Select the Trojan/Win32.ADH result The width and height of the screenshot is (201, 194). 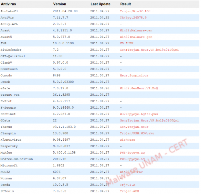click(x=135, y=11)
